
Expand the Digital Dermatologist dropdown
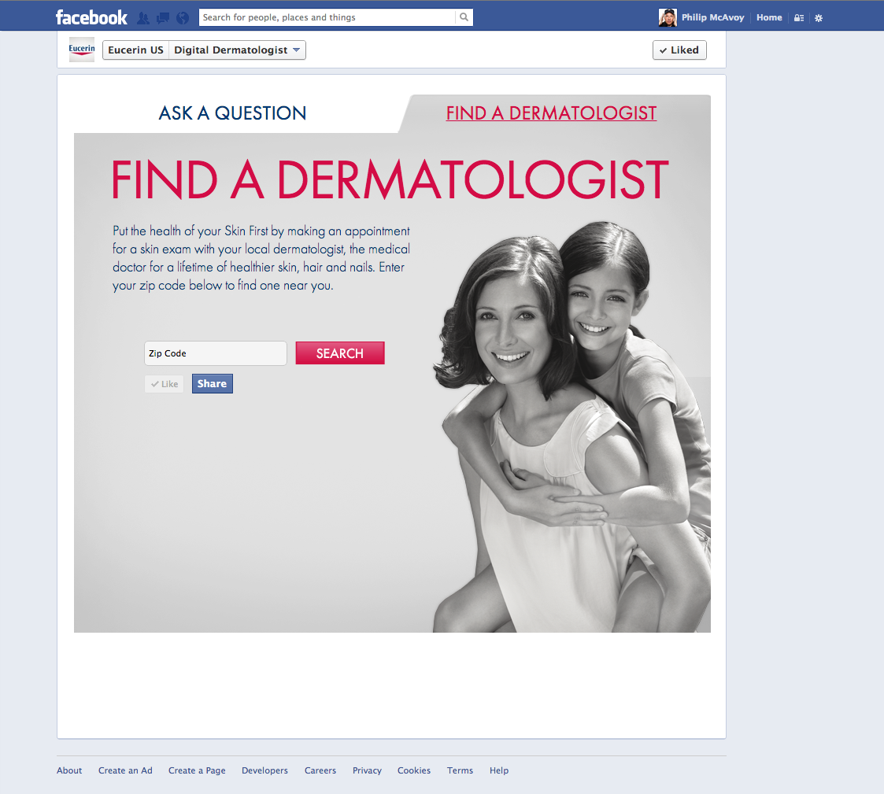pyautogui.click(x=237, y=50)
